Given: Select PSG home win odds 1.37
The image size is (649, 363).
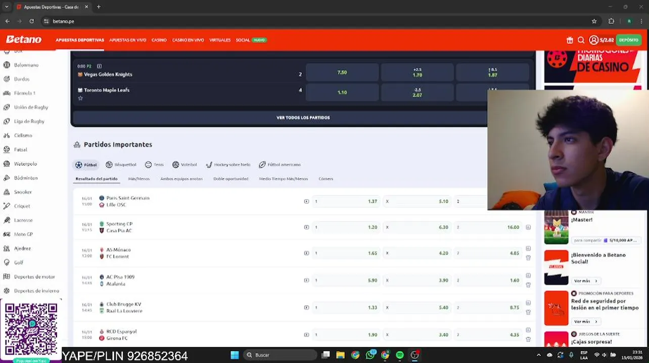Looking at the screenshot, I should coord(346,202).
